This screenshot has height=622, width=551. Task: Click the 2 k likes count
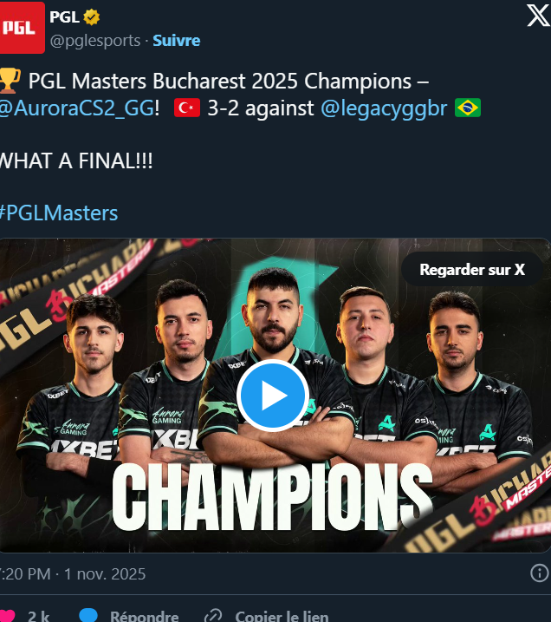click(x=38, y=616)
